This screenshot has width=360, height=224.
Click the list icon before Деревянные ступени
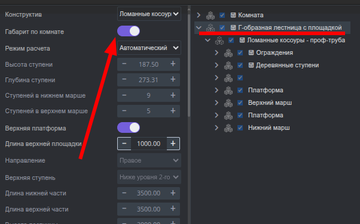[x=251, y=65]
